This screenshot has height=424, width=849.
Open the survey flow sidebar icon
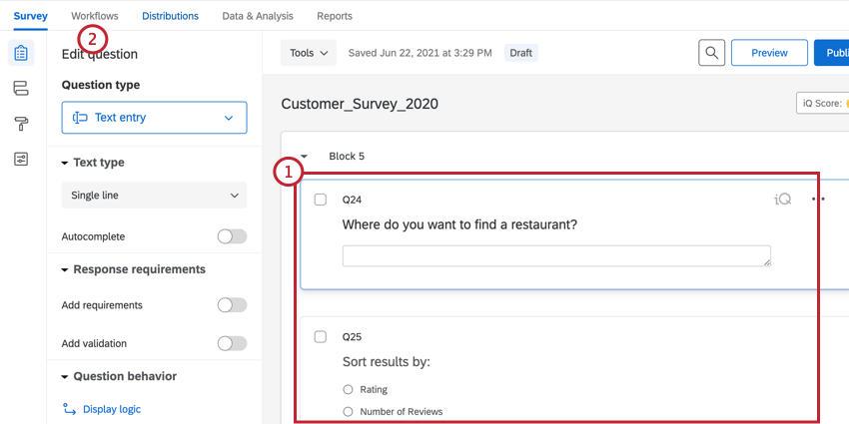tap(21, 88)
